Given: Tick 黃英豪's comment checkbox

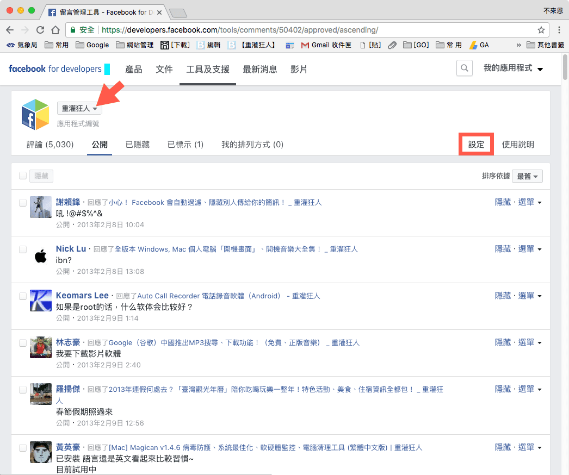Looking at the screenshot, I should point(23,447).
